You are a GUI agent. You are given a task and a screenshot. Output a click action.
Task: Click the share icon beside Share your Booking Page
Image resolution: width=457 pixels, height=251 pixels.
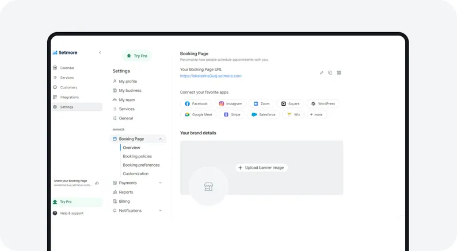pos(97,183)
